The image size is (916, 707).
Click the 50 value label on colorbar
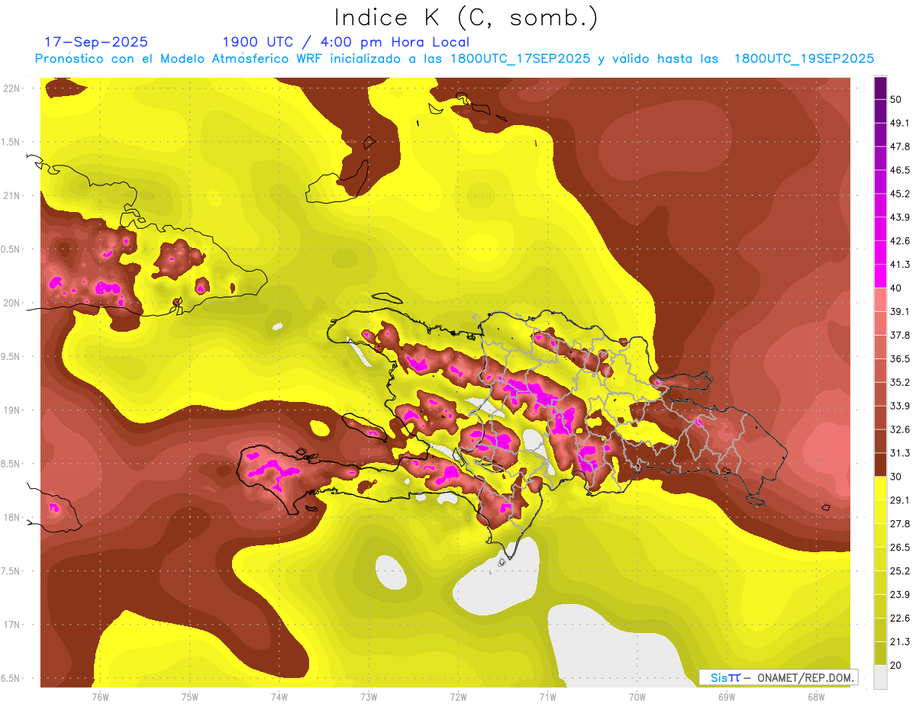(x=896, y=99)
